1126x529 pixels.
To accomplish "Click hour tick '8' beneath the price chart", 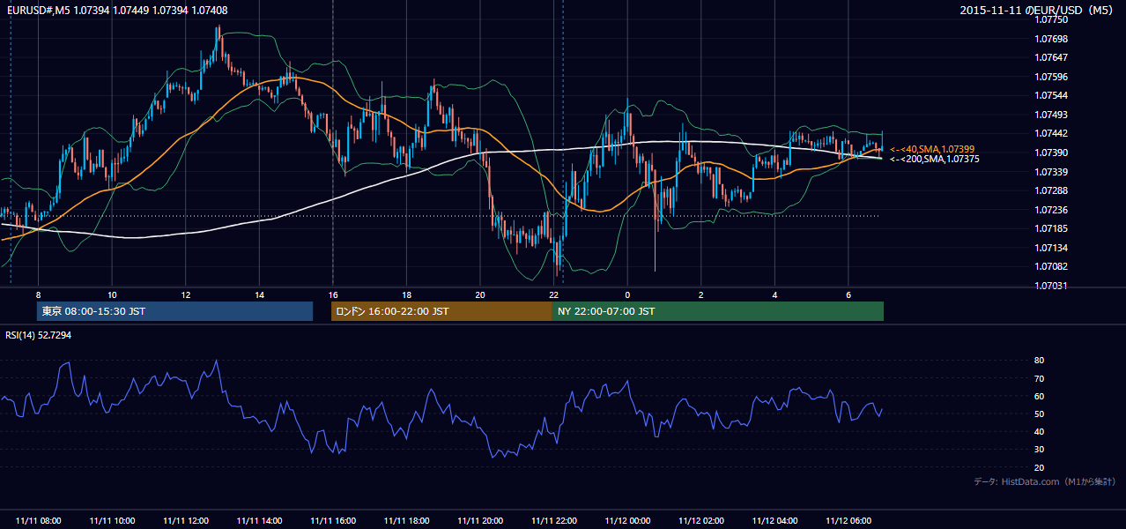I will click(38, 294).
